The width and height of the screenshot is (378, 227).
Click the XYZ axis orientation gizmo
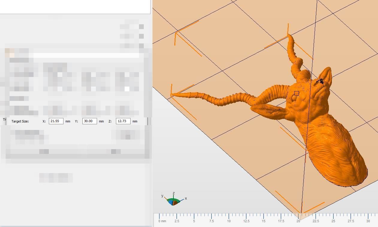click(174, 199)
